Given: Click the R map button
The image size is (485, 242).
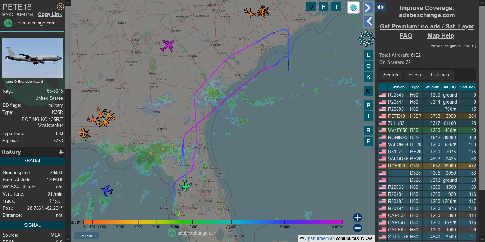Looking at the screenshot, I should [368, 131].
